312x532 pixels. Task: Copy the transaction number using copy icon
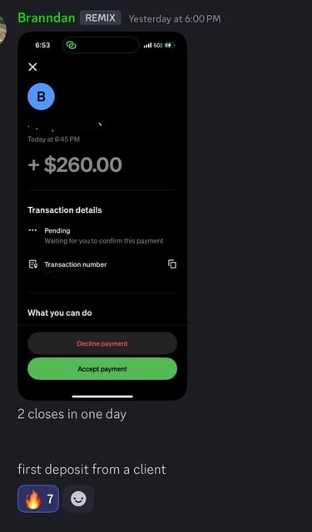tap(172, 264)
